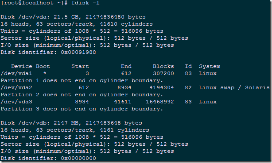Click the '[root@localhost ~]#' prompt

(x=34, y=3)
